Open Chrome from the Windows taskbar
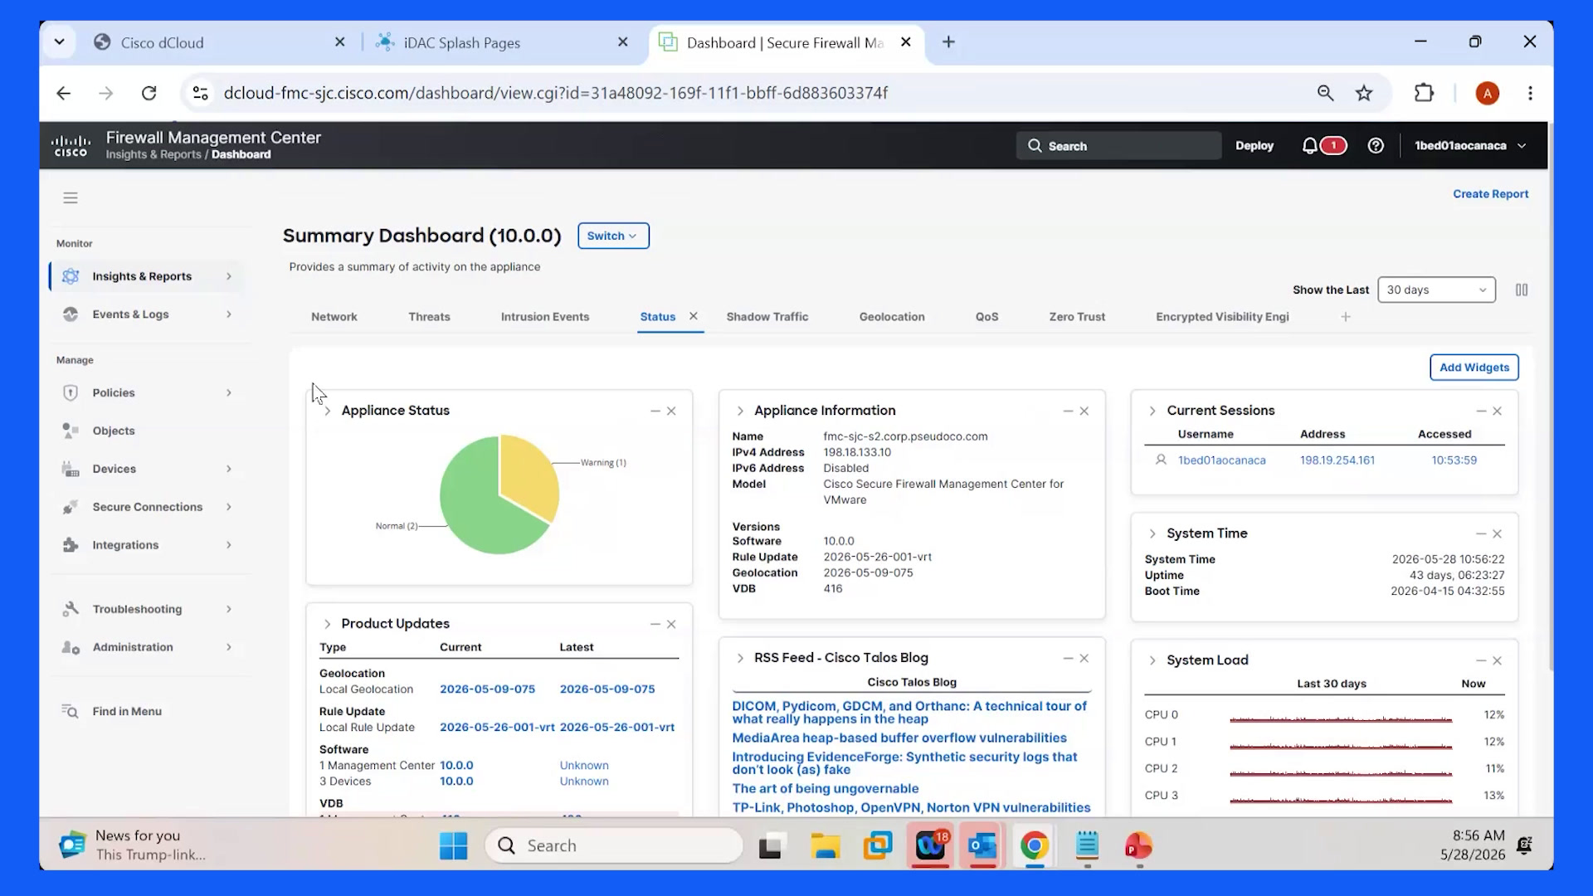This screenshot has width=1593, height=896. (1034, 846)
